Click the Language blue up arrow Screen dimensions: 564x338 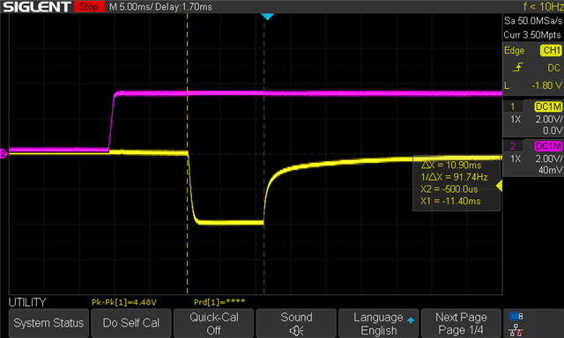[x=411, y=320]
